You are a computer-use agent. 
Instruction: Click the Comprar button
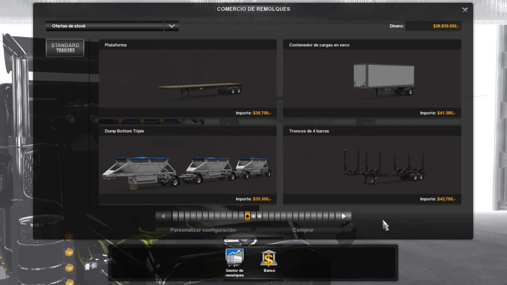(303, 230)
